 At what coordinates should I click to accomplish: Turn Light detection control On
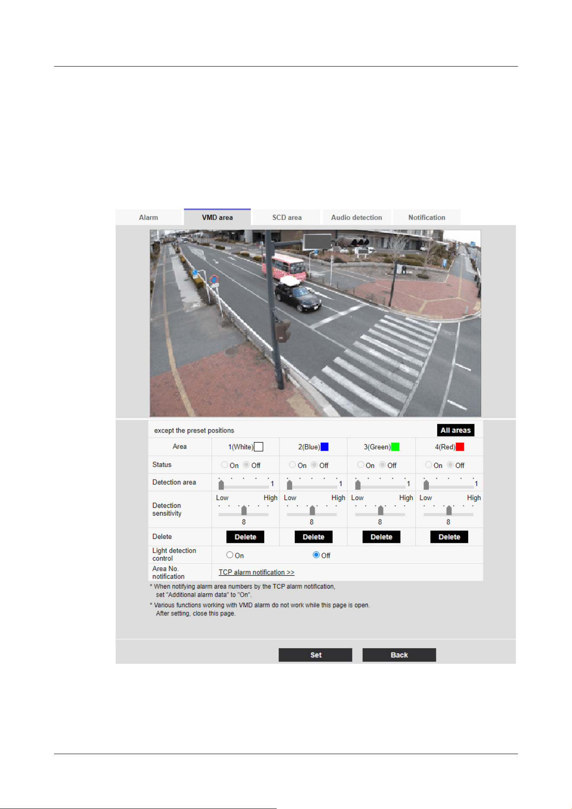[x=230, y=555]
